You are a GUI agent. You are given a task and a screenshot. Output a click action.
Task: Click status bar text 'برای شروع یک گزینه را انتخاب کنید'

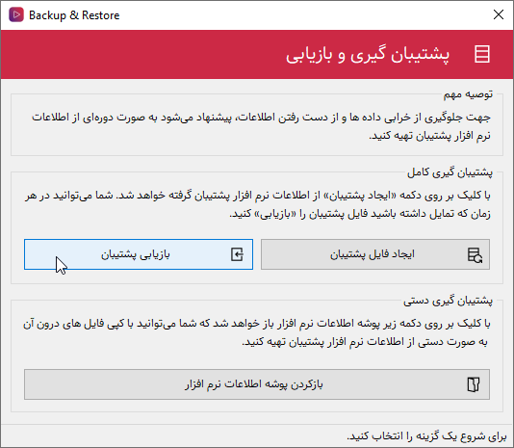pyautogui.click(x=426, y=436)
